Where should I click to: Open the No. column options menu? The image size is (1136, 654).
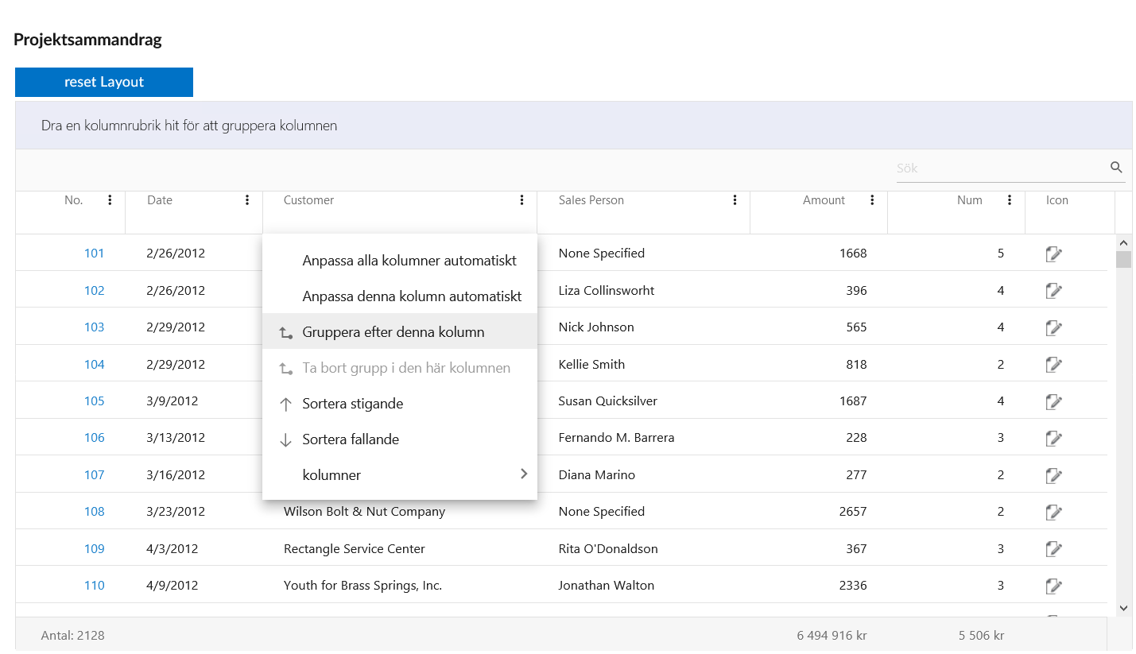point(110,200)
